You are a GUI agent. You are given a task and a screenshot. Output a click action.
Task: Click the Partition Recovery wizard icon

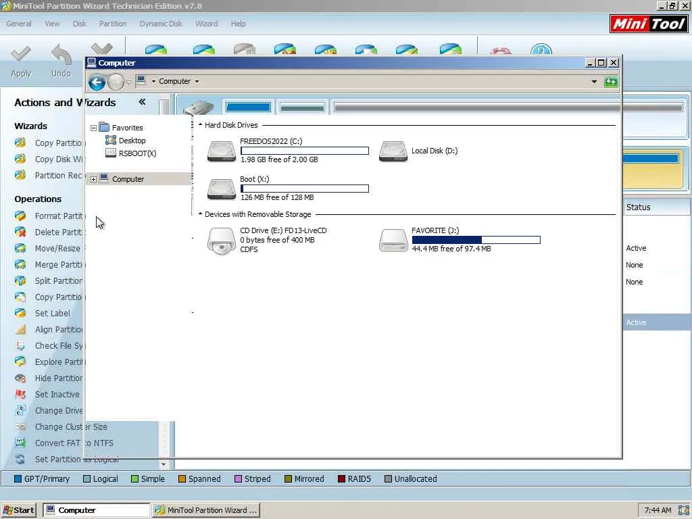coord(20,175)
